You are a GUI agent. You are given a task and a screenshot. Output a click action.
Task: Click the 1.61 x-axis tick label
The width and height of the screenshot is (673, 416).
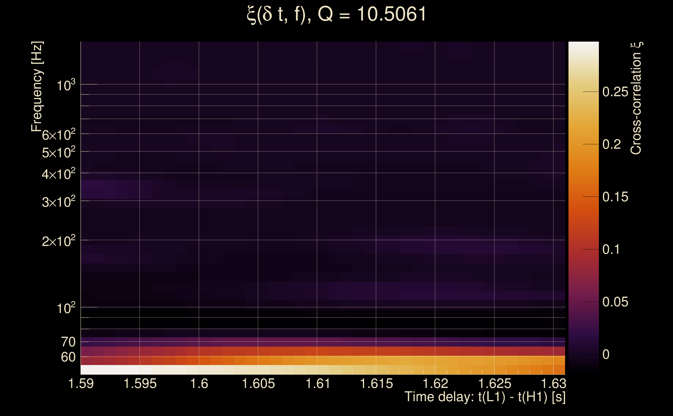click(317, 384)
